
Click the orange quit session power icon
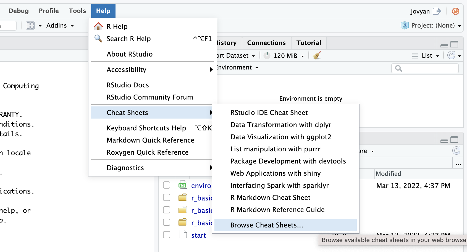455,11
